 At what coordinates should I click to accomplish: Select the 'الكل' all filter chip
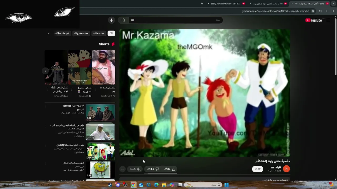point(111,33)
